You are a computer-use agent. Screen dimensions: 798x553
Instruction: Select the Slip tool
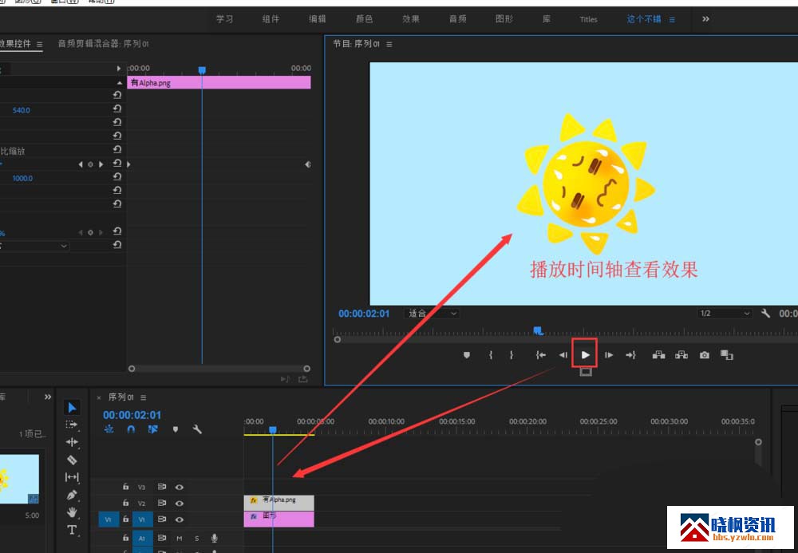coord(72,477)
